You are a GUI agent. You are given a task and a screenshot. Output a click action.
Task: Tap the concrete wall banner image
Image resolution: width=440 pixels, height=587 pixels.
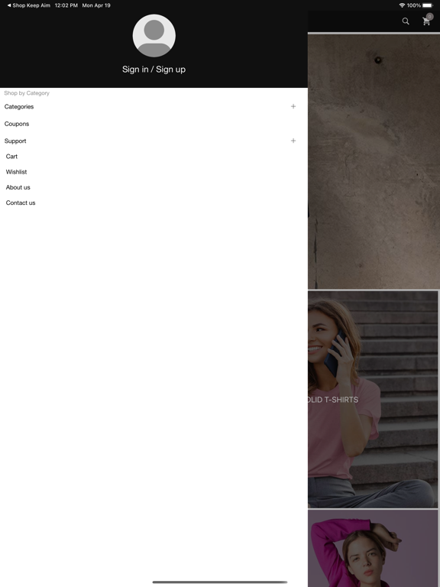374,162
